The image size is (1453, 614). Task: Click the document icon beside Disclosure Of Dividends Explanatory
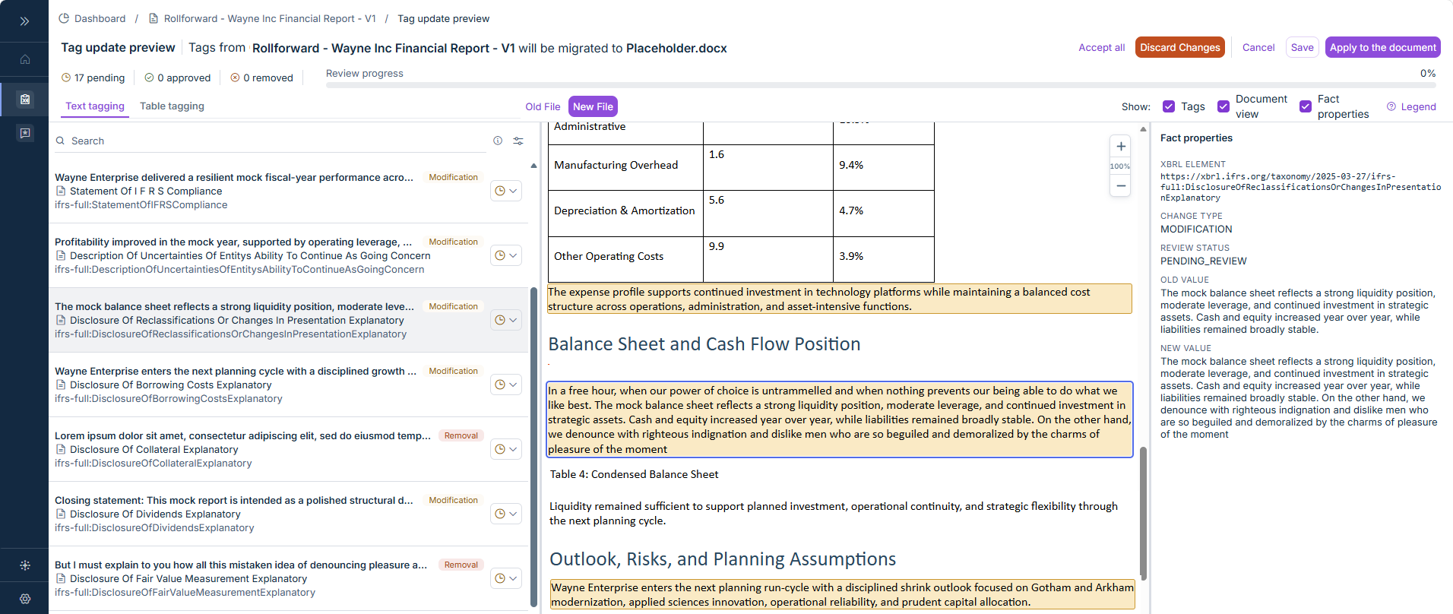click(61, 514)
